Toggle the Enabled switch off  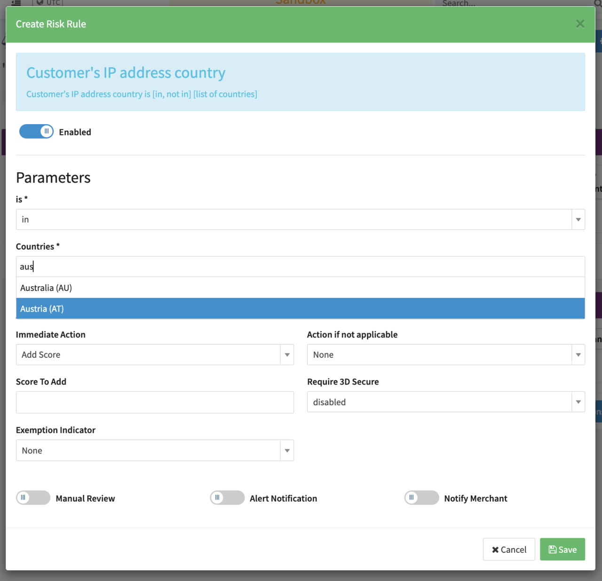coord(37,132)
